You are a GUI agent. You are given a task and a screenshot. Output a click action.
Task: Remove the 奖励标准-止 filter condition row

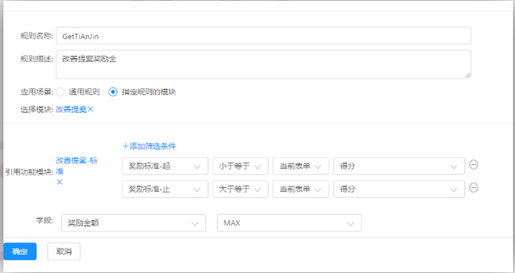point(473,187)
